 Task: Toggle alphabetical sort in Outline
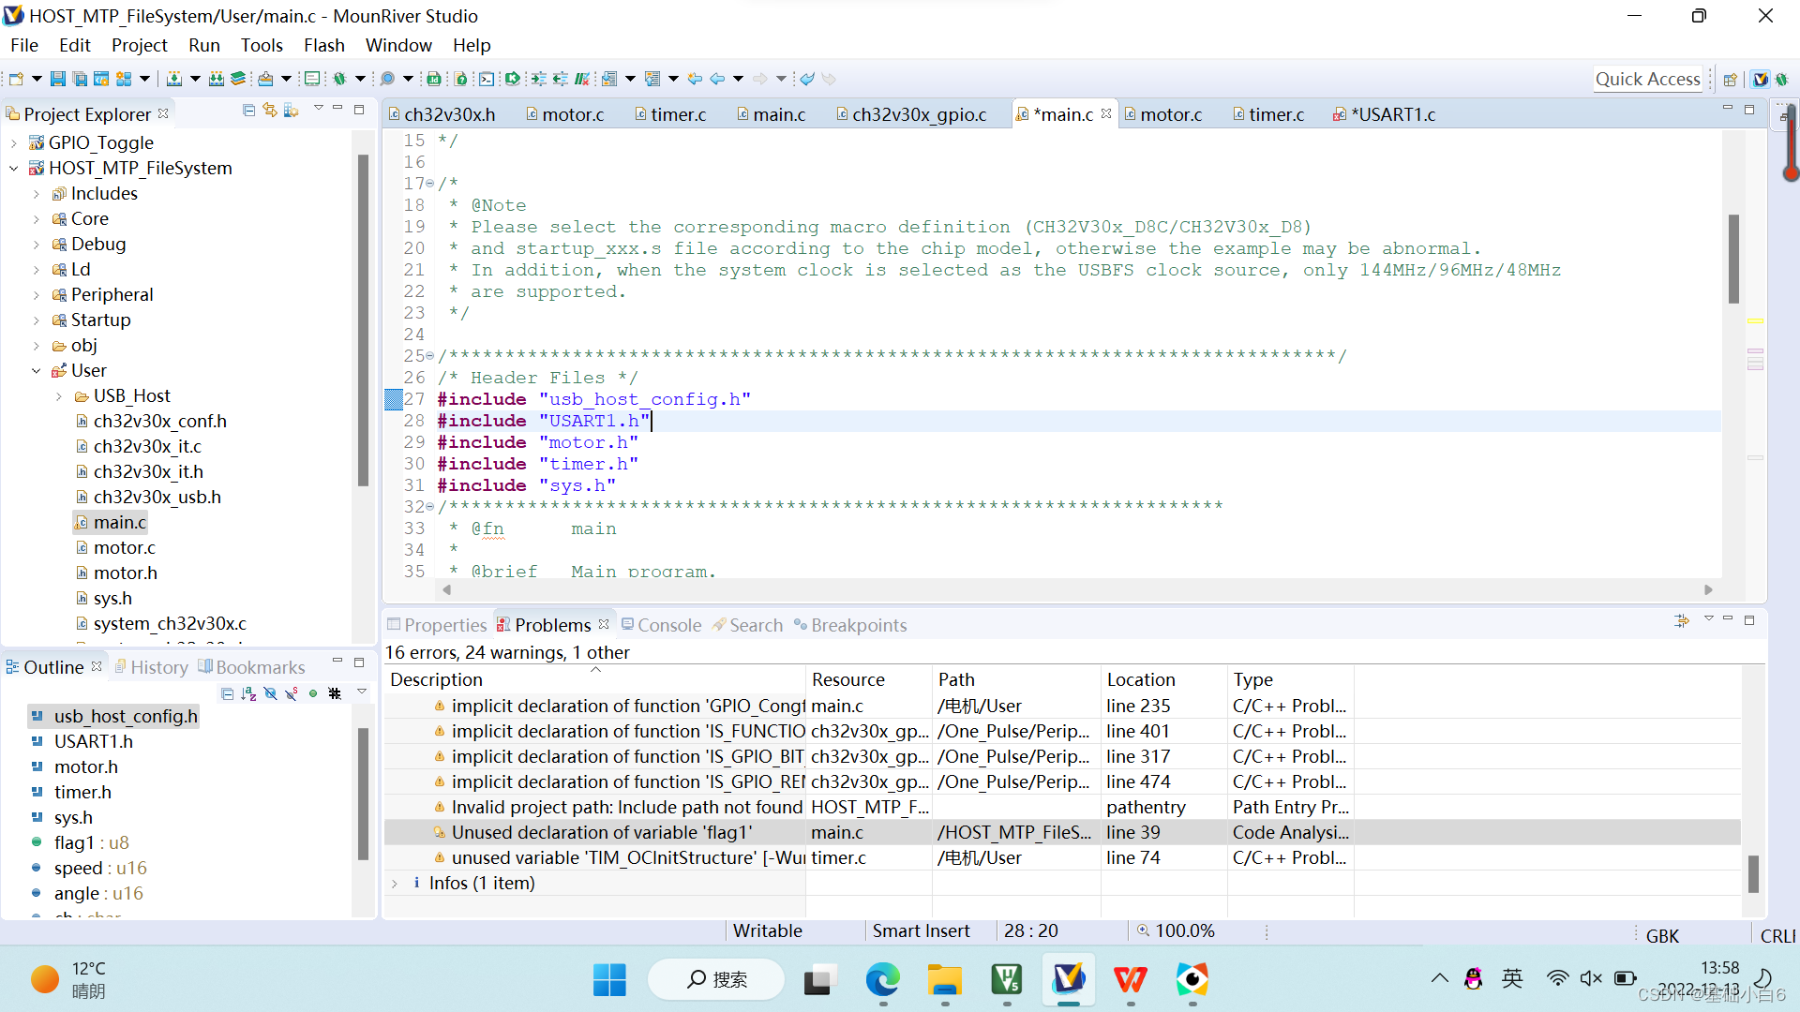pyautogui.click(x=248, y=693)
